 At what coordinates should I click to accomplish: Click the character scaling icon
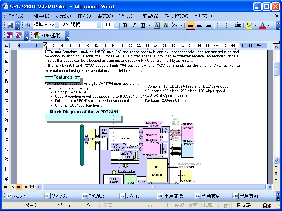click(x=174, y=25)
